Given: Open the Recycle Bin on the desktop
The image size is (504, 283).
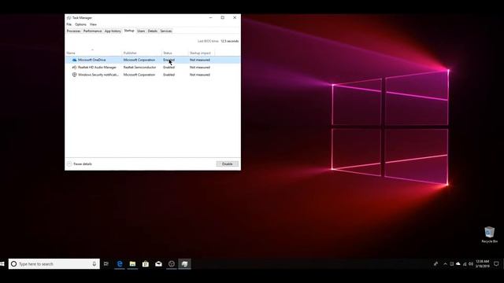Looking at the screenshot, I should 489,234.
